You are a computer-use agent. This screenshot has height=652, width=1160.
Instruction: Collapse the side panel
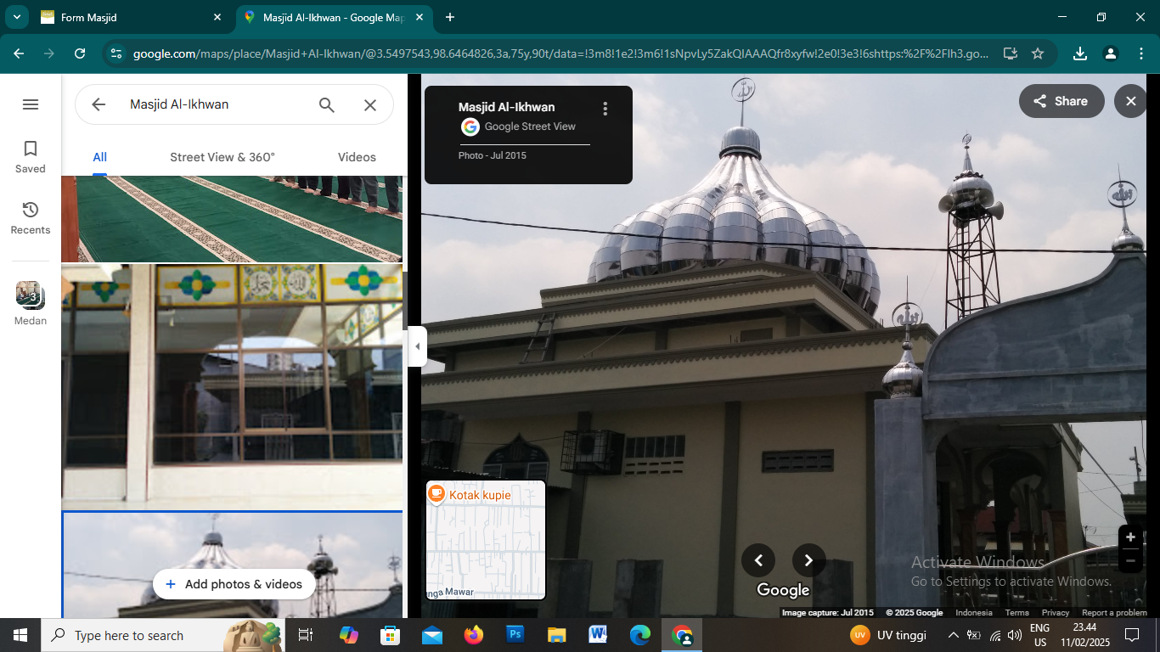417,346
